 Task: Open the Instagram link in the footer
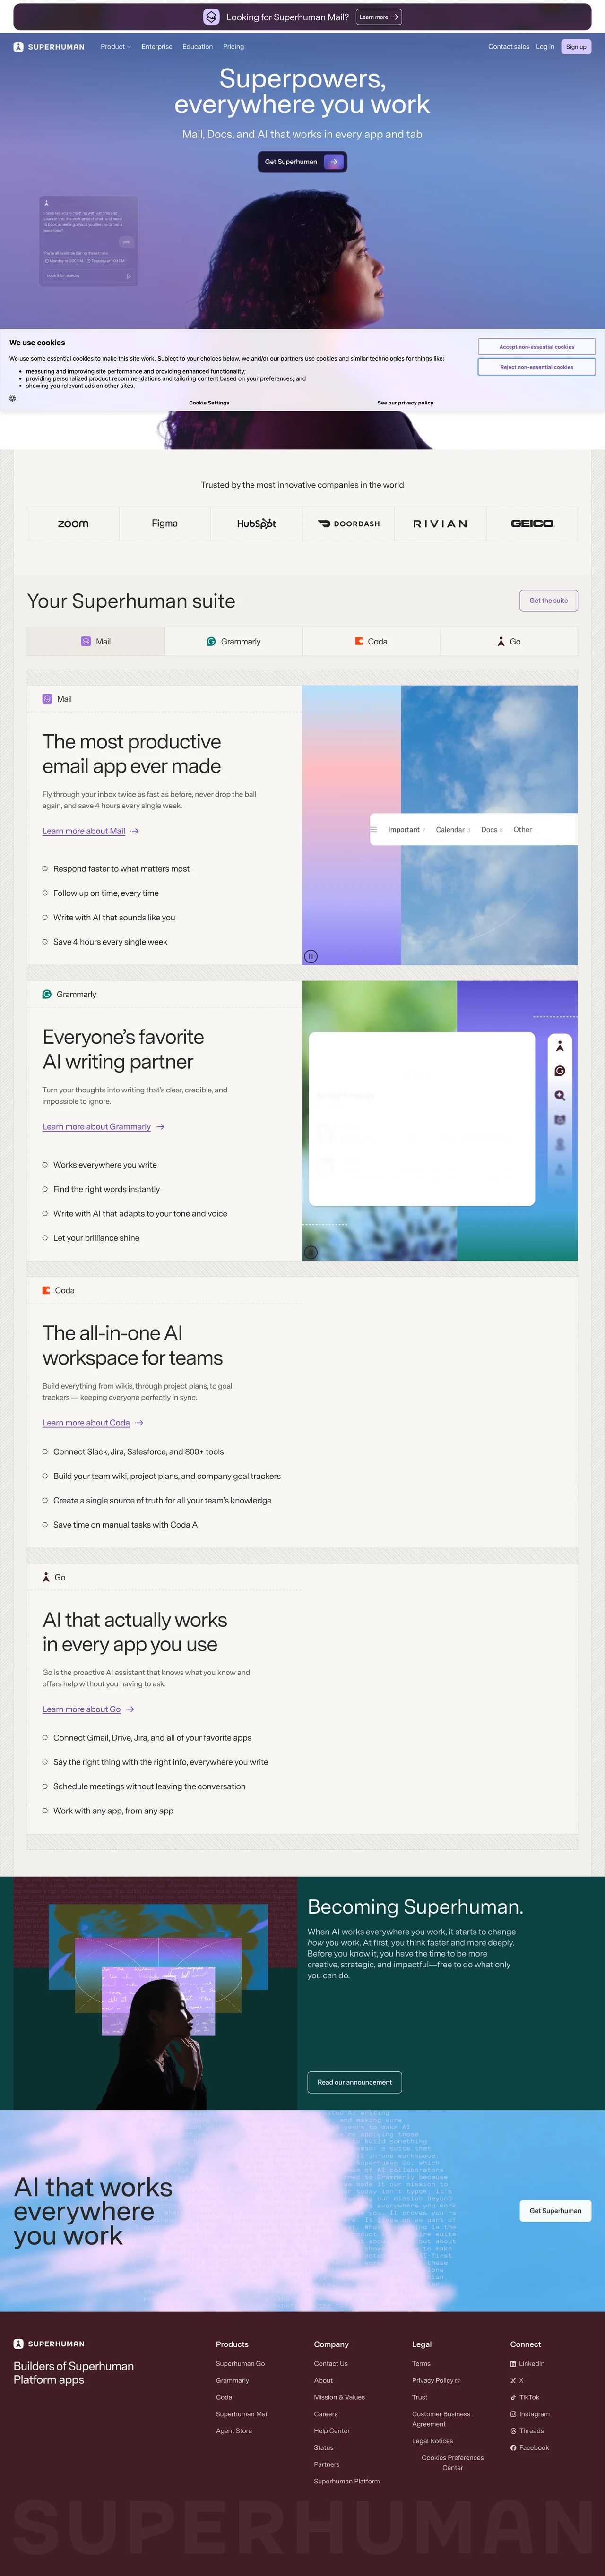pos(530,2414)
